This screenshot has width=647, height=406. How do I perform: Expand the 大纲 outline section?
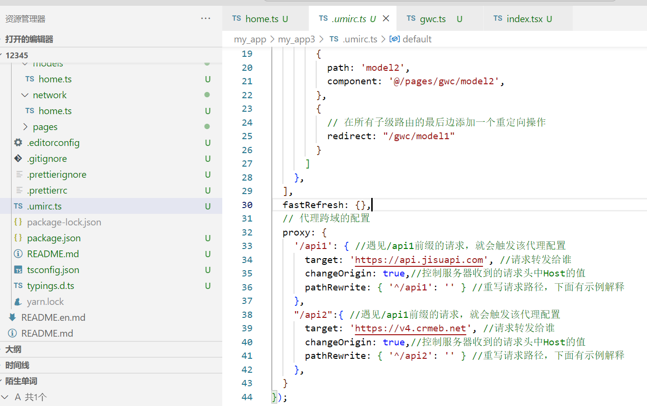tap(111, 349)
